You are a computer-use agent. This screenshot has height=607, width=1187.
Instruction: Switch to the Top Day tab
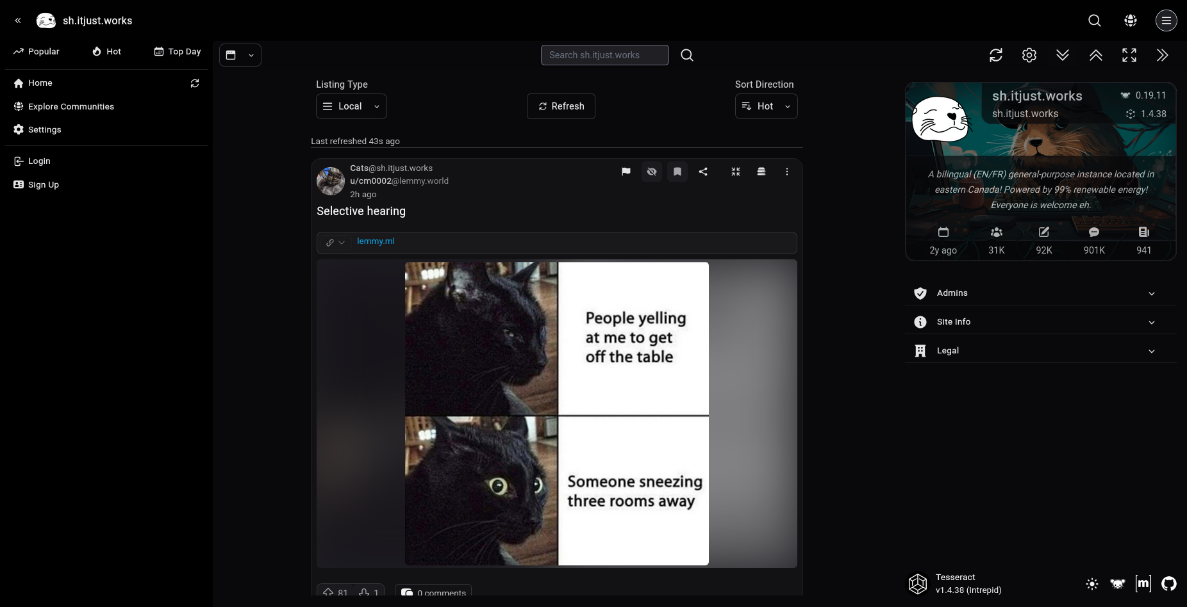[178, 51]
